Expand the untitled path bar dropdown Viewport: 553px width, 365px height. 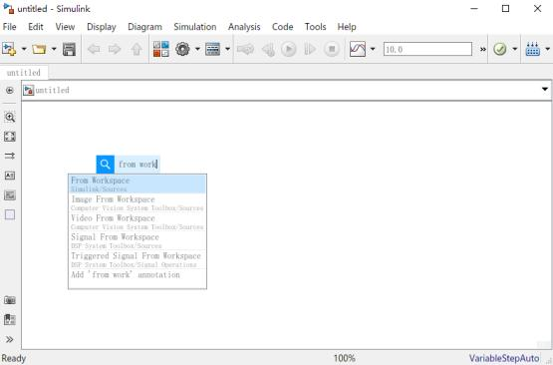coord(545,90)
